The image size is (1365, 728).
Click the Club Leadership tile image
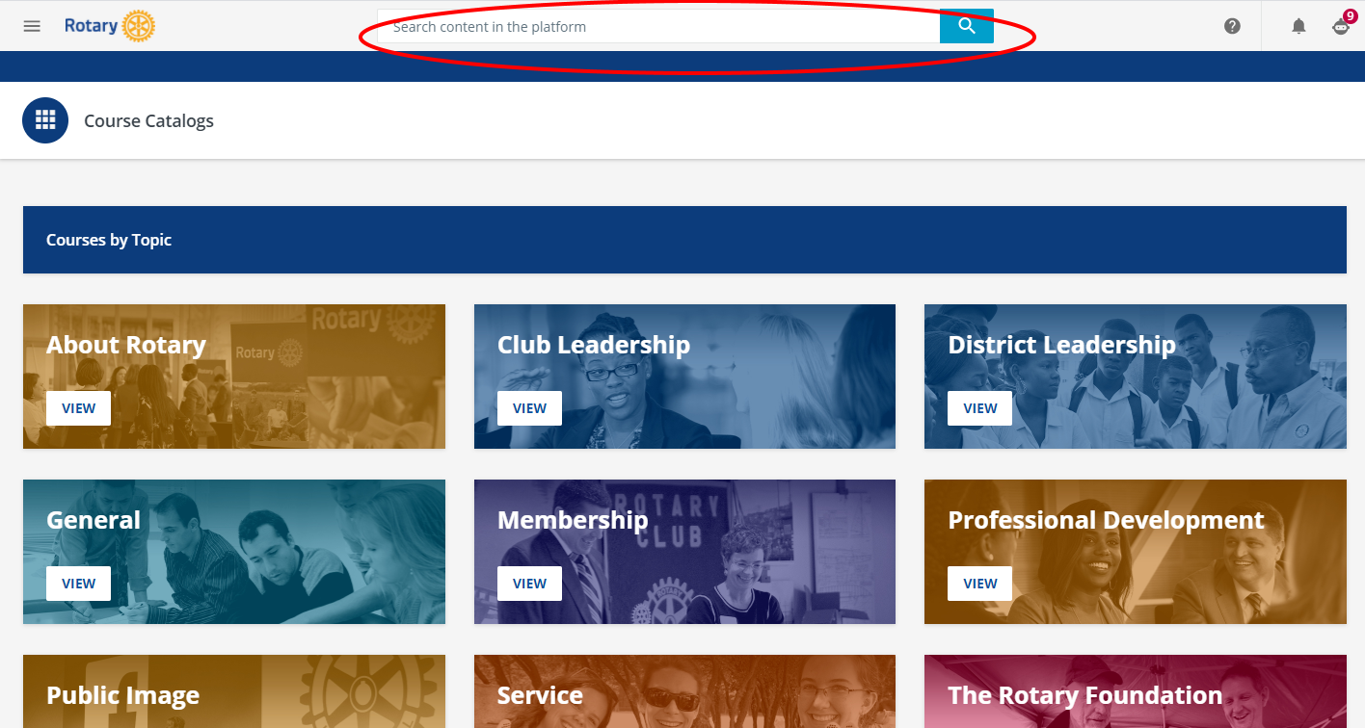tap(684, 377)
